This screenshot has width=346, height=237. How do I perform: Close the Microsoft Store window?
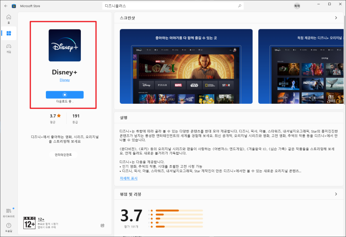[x=340, y=4]
